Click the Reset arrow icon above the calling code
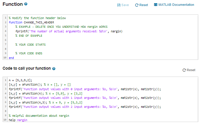 pyautogui.click(x=184, y=70)
